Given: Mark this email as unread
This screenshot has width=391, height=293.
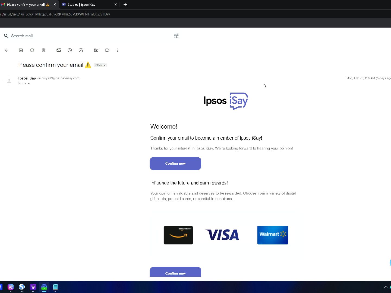Looking at the screenshot, I should [x=59, y=50].
